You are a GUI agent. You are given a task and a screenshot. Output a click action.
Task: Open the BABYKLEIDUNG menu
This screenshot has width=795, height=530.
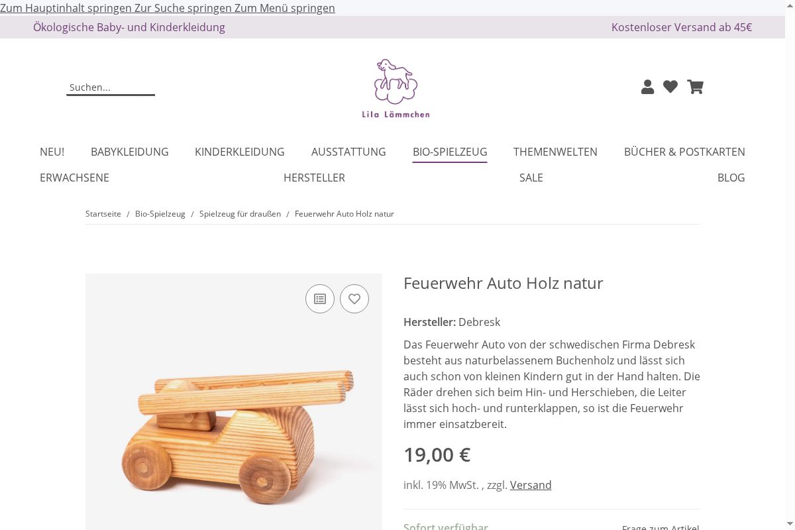130,152
